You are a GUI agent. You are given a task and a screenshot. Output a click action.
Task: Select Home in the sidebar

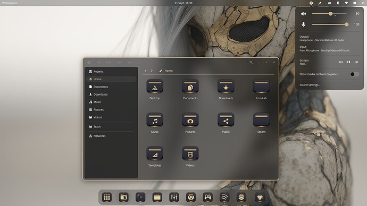[x=111, y=79]
